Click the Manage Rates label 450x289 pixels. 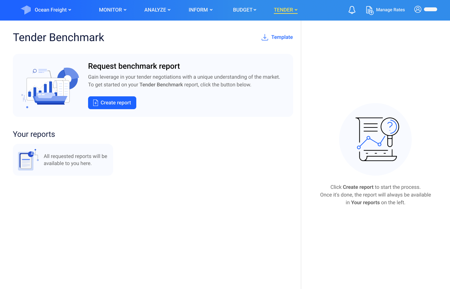(390, 10)
